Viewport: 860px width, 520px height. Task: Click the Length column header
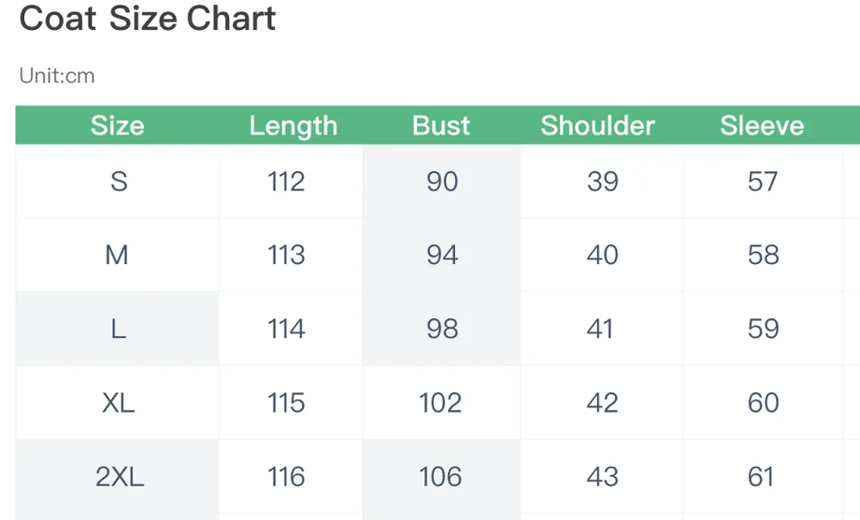(x=293, y=126)
